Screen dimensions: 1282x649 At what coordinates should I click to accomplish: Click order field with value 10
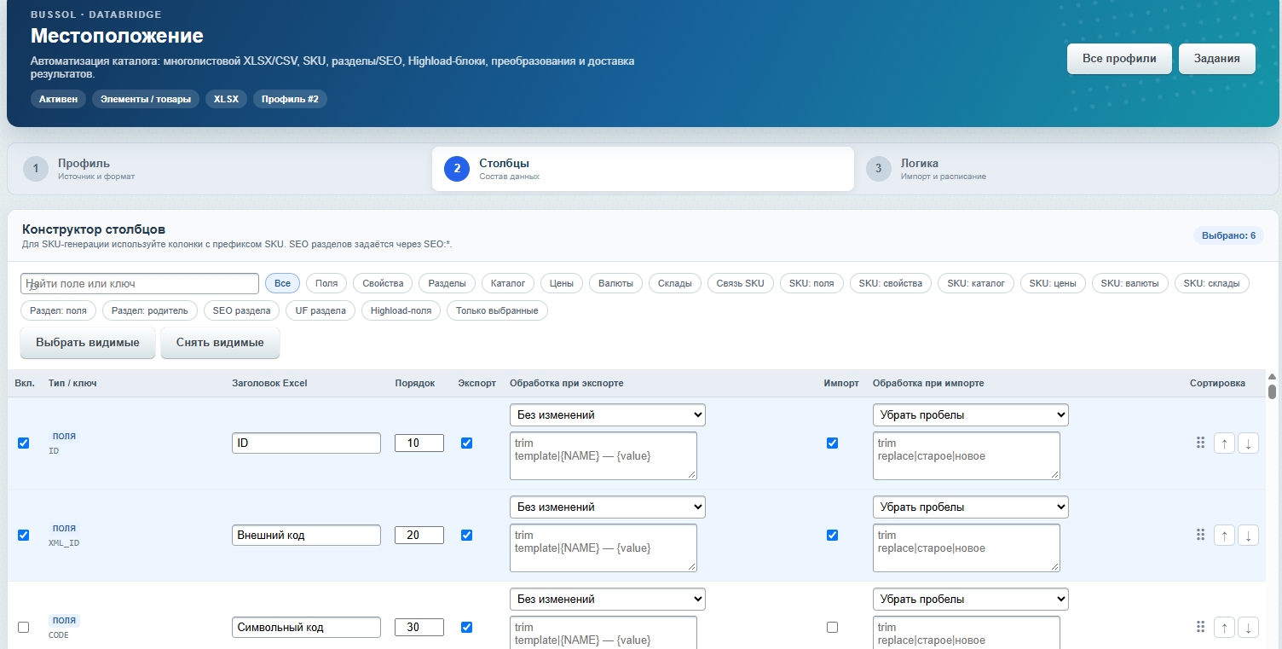coord(419,443)
